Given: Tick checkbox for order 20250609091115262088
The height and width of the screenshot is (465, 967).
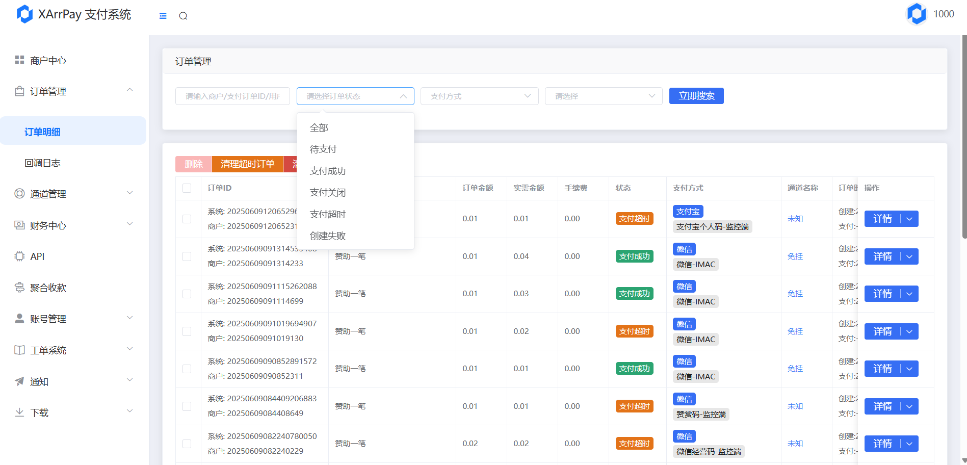Looking at the screenshot, I should tap(187, 294).
